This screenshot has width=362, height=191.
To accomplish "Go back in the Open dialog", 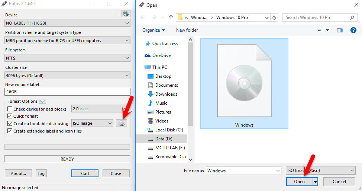I will point(143,17).
